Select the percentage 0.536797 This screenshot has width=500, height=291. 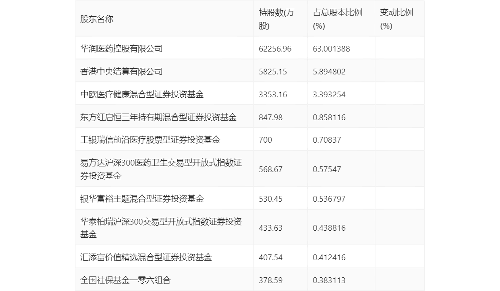[329, 199]
